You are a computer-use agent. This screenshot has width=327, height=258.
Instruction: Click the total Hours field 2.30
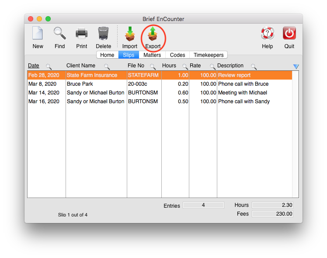click(272, 205)
